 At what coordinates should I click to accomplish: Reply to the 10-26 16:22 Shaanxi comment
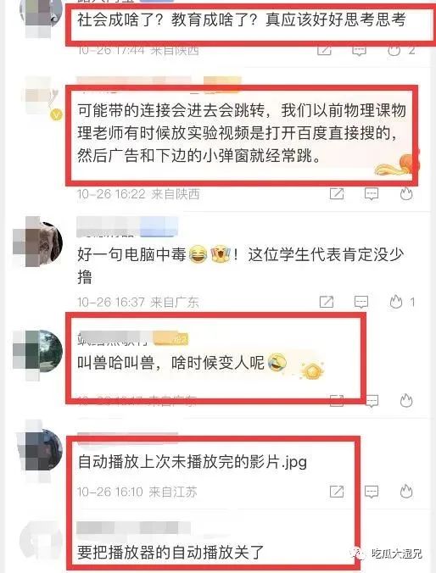click(x=372, y=193)
